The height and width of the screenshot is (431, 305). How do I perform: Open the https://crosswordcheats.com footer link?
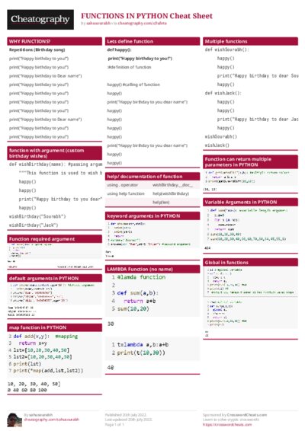[x=227, y=425]
